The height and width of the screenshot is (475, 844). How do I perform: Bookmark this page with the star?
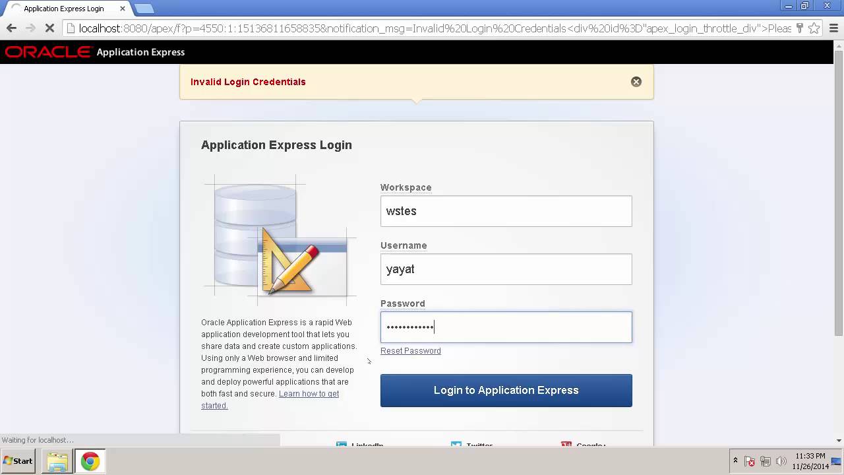point(814,28)
